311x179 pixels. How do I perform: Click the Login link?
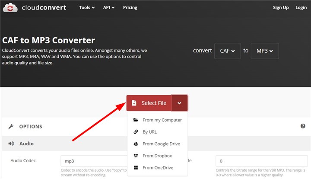(301, 7)
